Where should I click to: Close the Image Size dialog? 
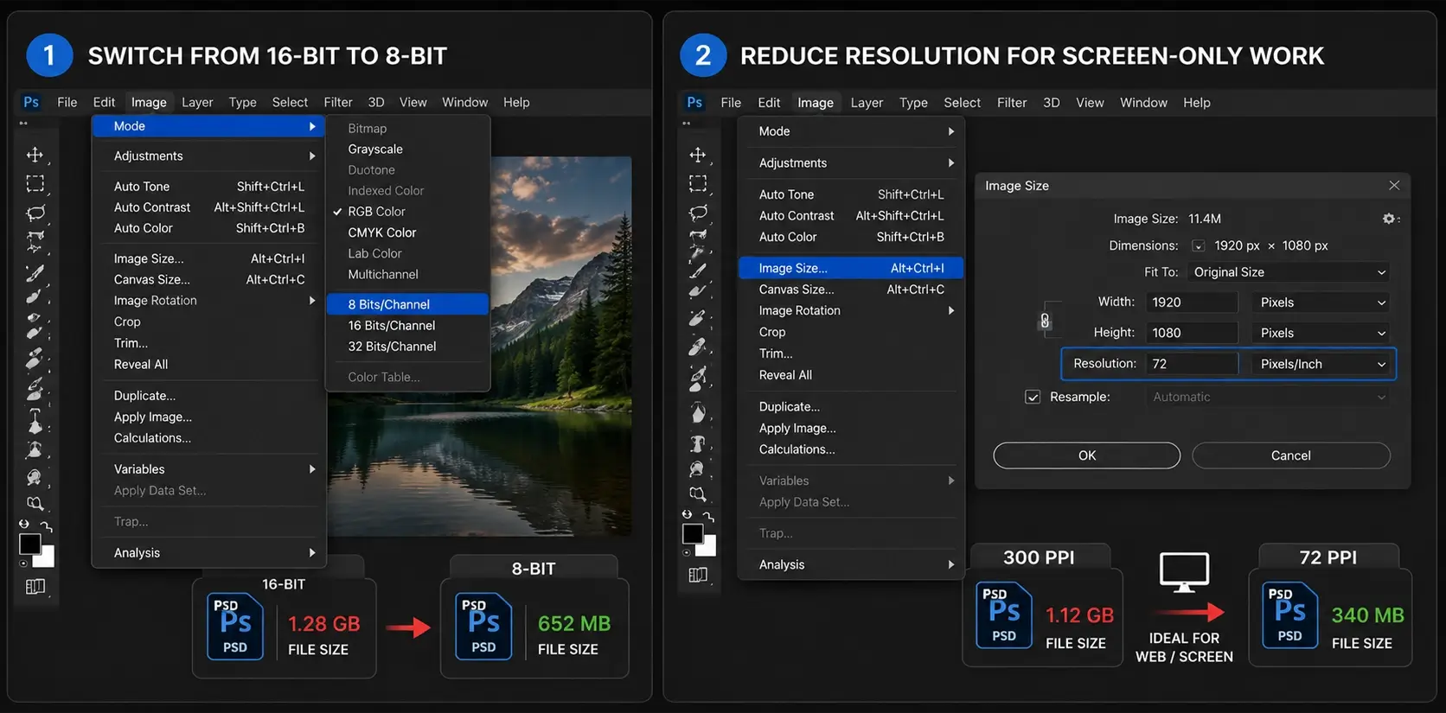1394,186
